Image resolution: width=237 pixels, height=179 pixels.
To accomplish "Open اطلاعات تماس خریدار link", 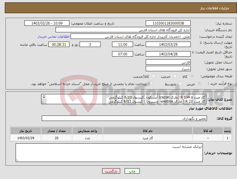I will 53,37.
